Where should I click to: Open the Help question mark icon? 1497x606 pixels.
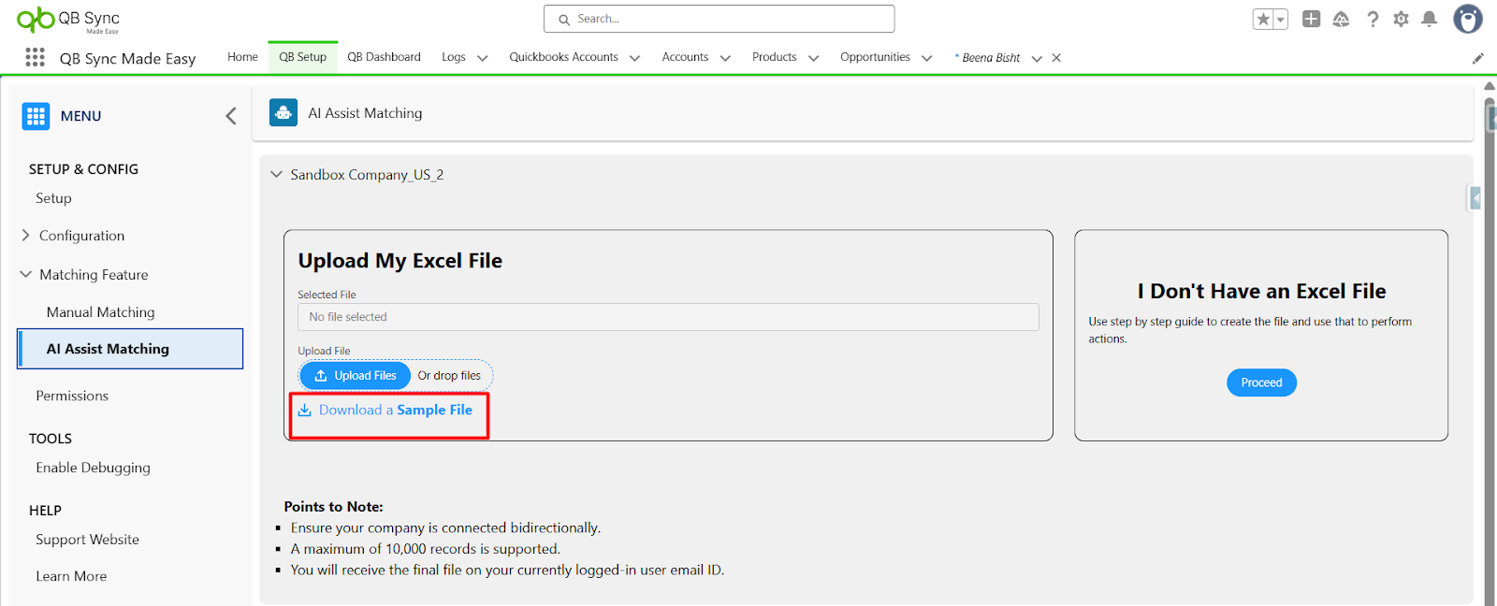tap(1373, 19)
